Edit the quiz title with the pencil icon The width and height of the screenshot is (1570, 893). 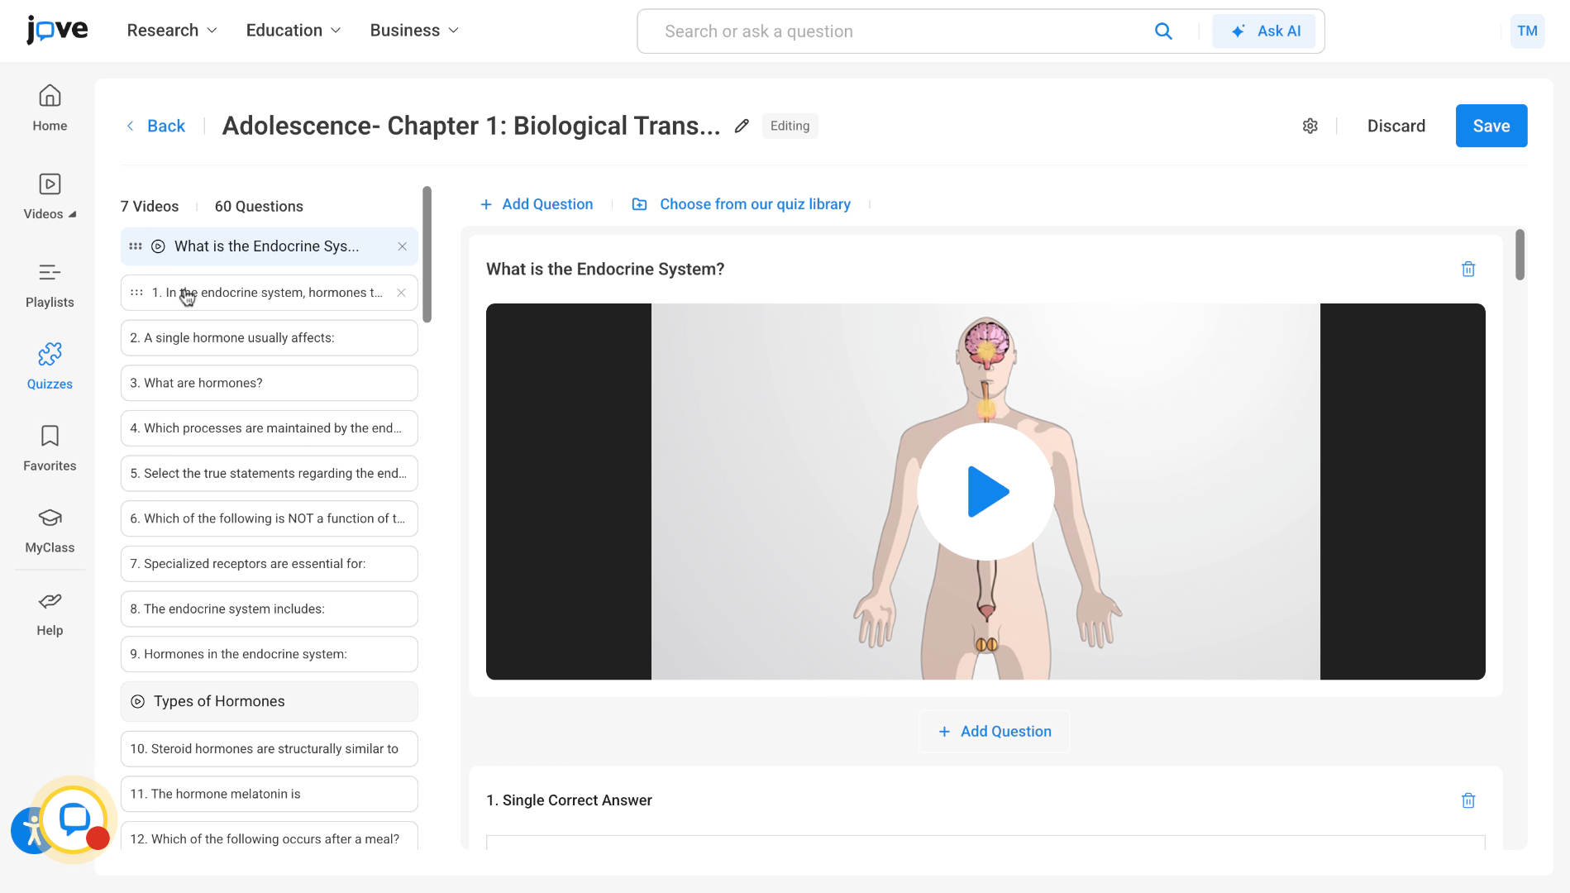[x=741, y=126]
